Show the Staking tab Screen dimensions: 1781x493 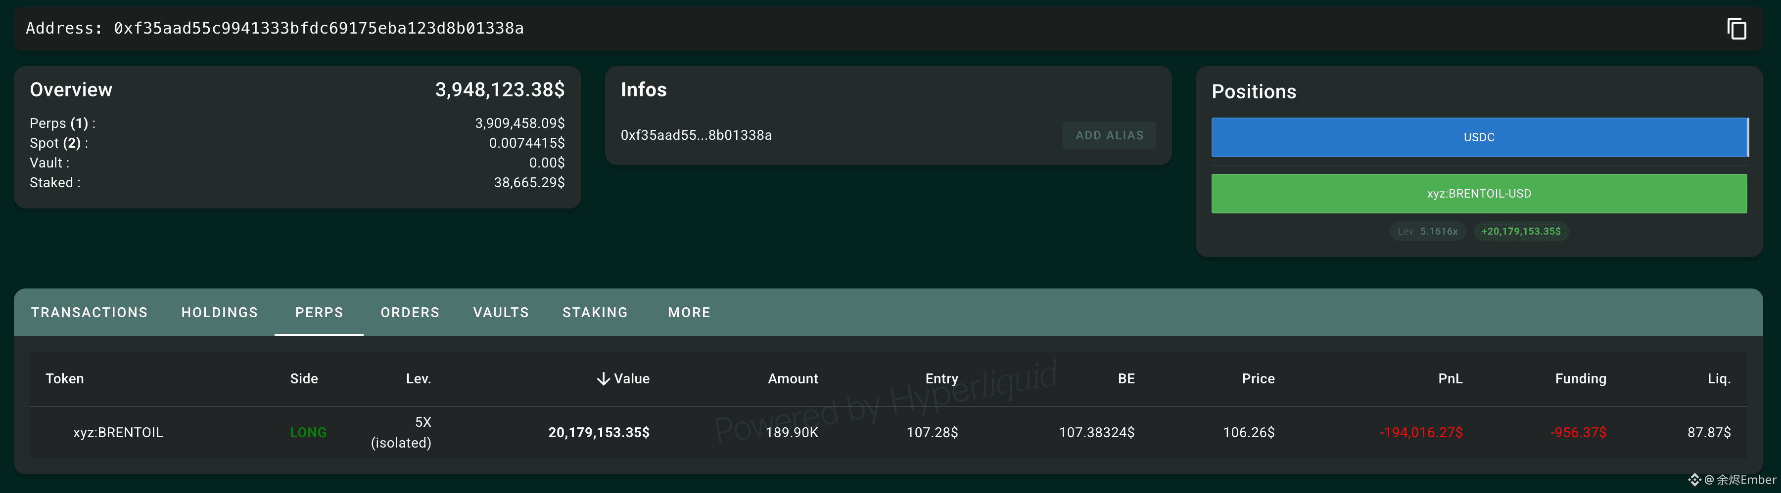pyautogui.click(x=595, y=313)
